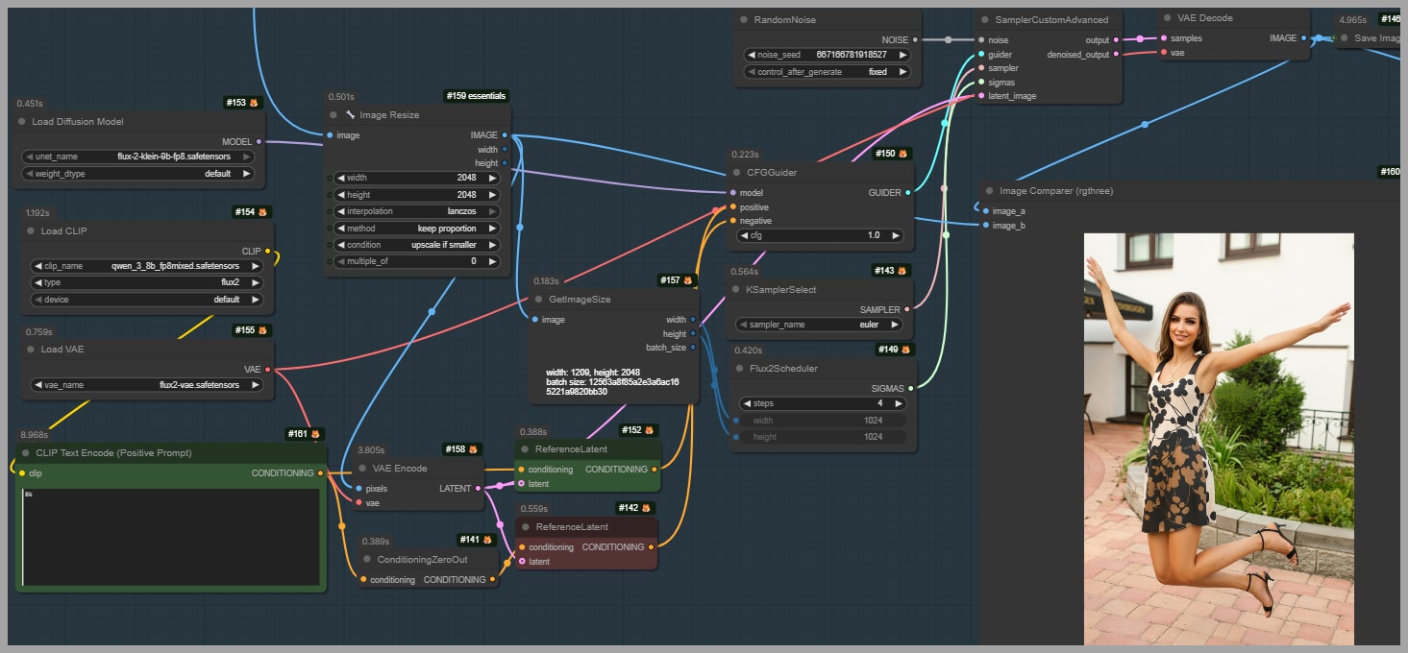The image size is (1408, 653).
Task: Click the noise_seed value field
Action: click(827, 55)
